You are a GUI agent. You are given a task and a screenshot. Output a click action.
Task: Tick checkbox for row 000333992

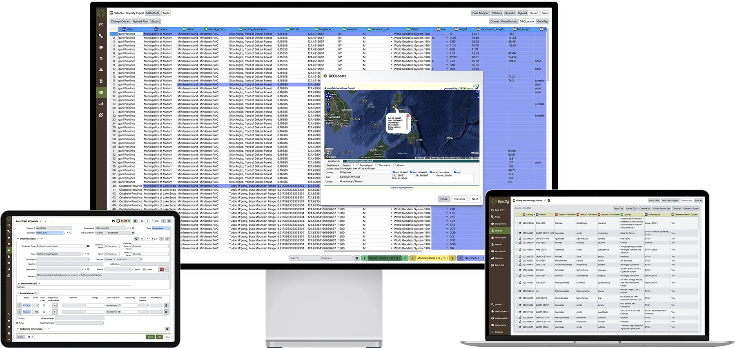coord(516,250)
